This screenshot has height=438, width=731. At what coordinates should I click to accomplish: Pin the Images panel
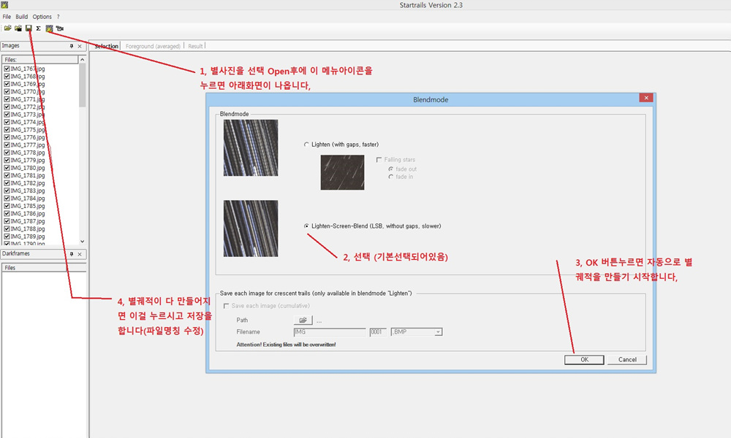point(72,46)
